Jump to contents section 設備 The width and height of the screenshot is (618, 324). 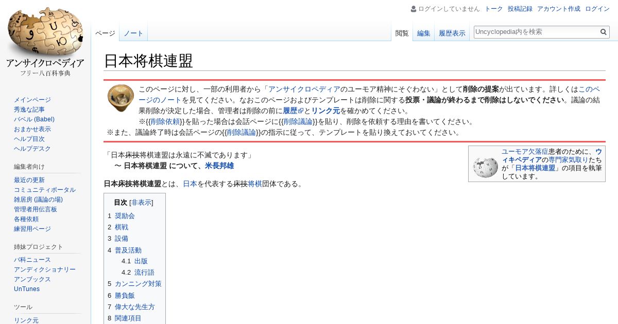tap(122, 239)
